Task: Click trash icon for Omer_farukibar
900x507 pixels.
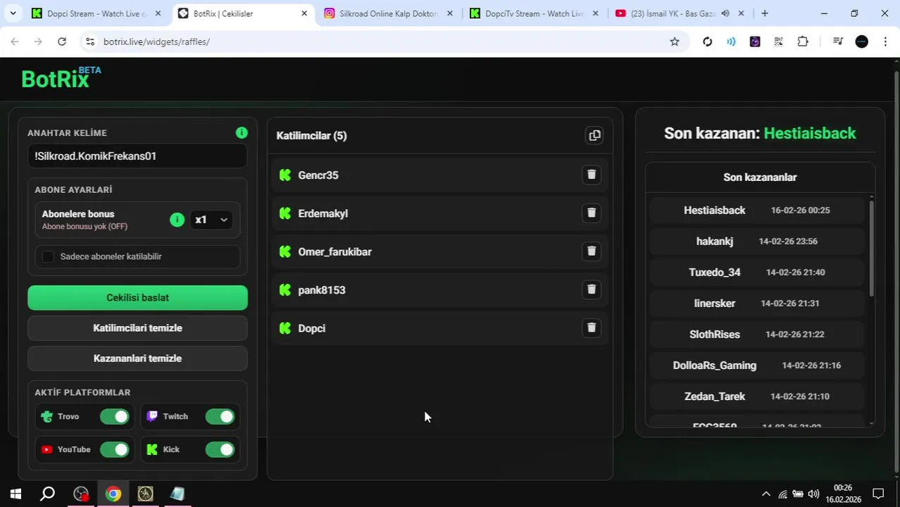Action: (592, 251)
